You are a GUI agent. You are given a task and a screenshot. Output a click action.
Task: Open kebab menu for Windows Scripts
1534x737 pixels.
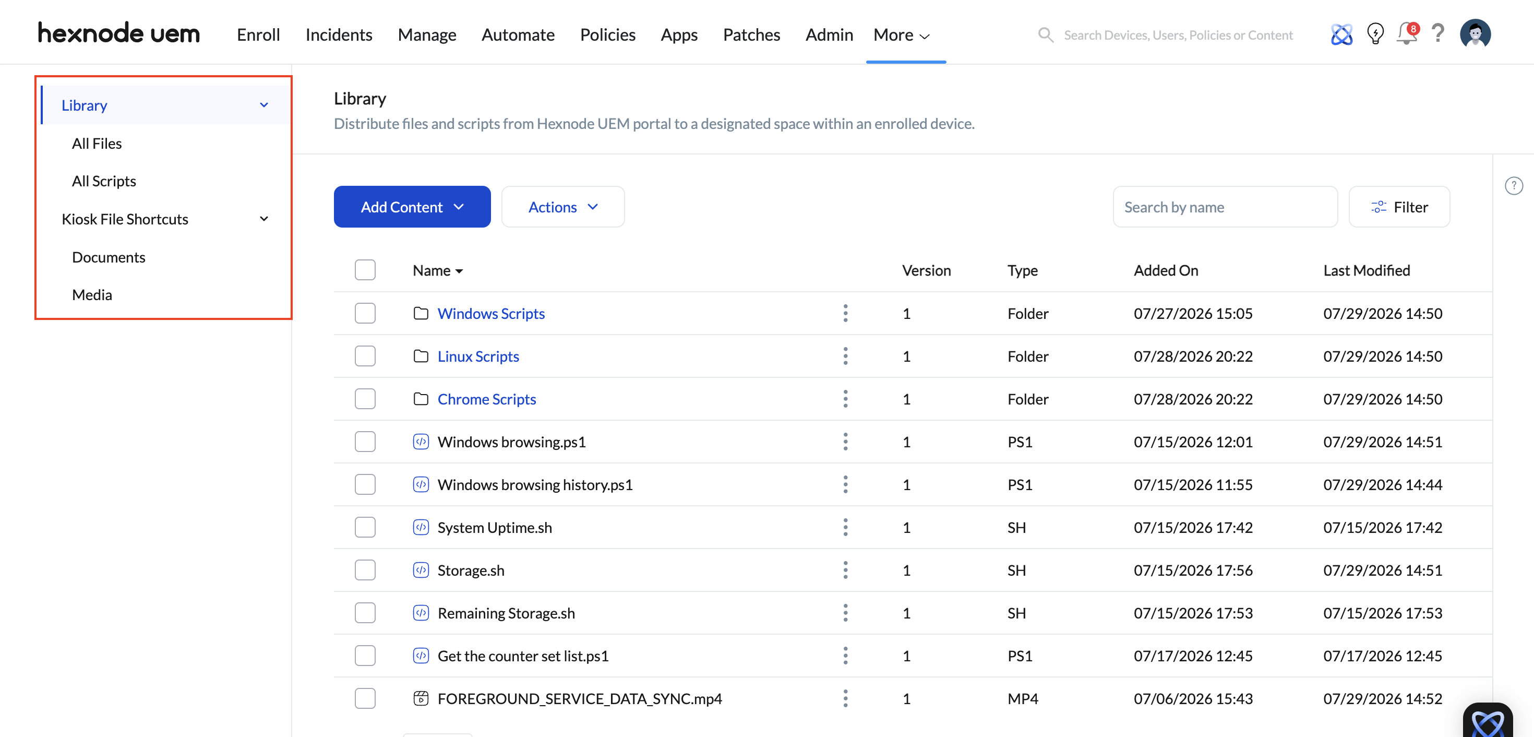pyautogui.click(x=845, y=313)
